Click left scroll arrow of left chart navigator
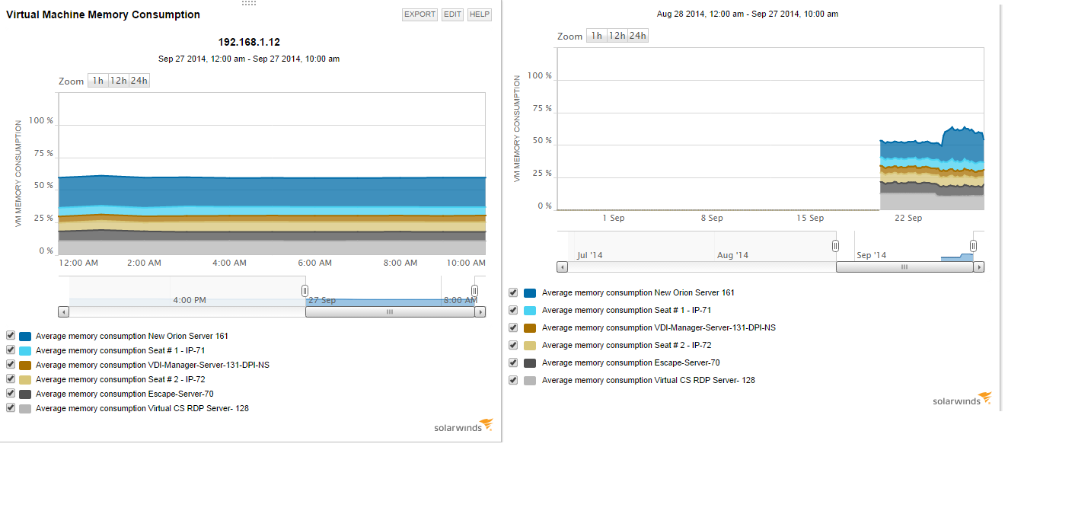Image resolution: width=1091 pixels, height=530 pixels. (x=63, y=311)
